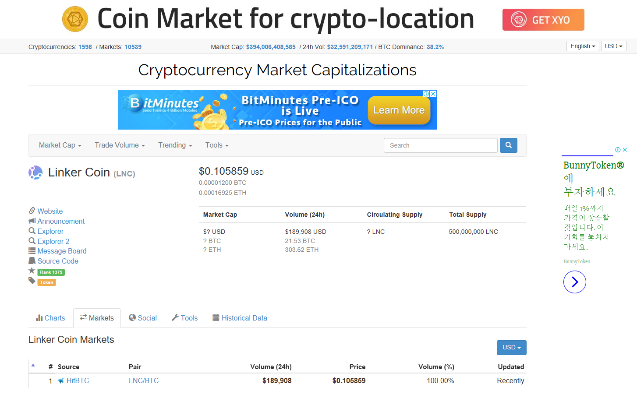Expand the Trade Volume menu
This screenshot has width=637, height=398.
(x=120, y=145)
